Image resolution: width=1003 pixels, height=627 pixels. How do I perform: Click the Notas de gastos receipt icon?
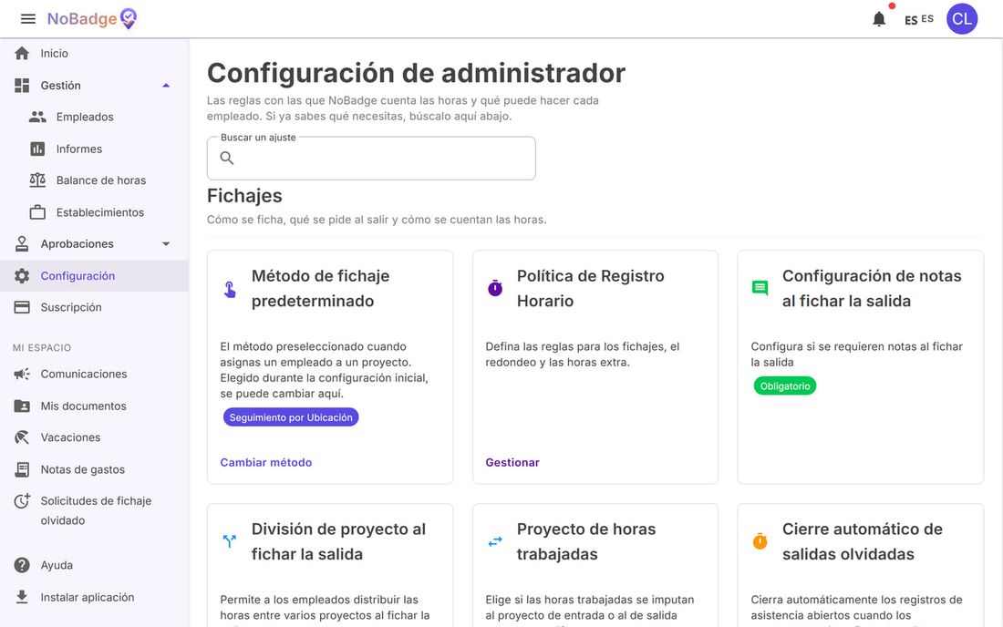(x=22, y=469)
